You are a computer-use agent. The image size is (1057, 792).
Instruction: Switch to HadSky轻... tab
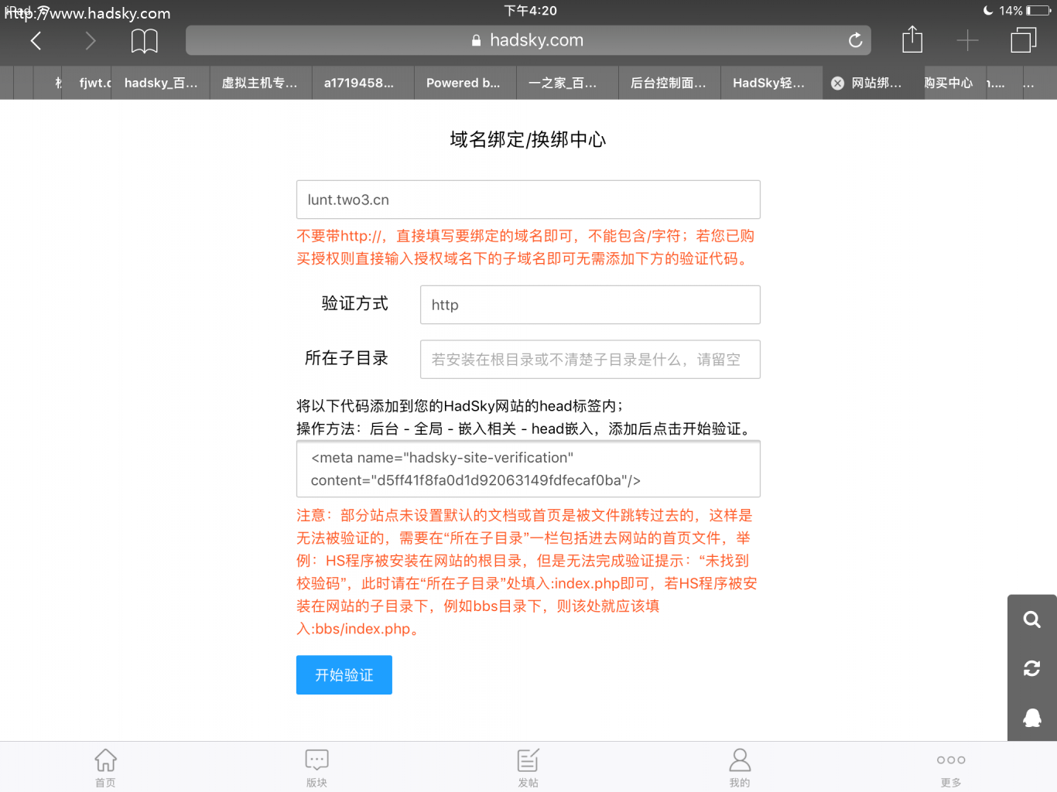click(771, 83)
